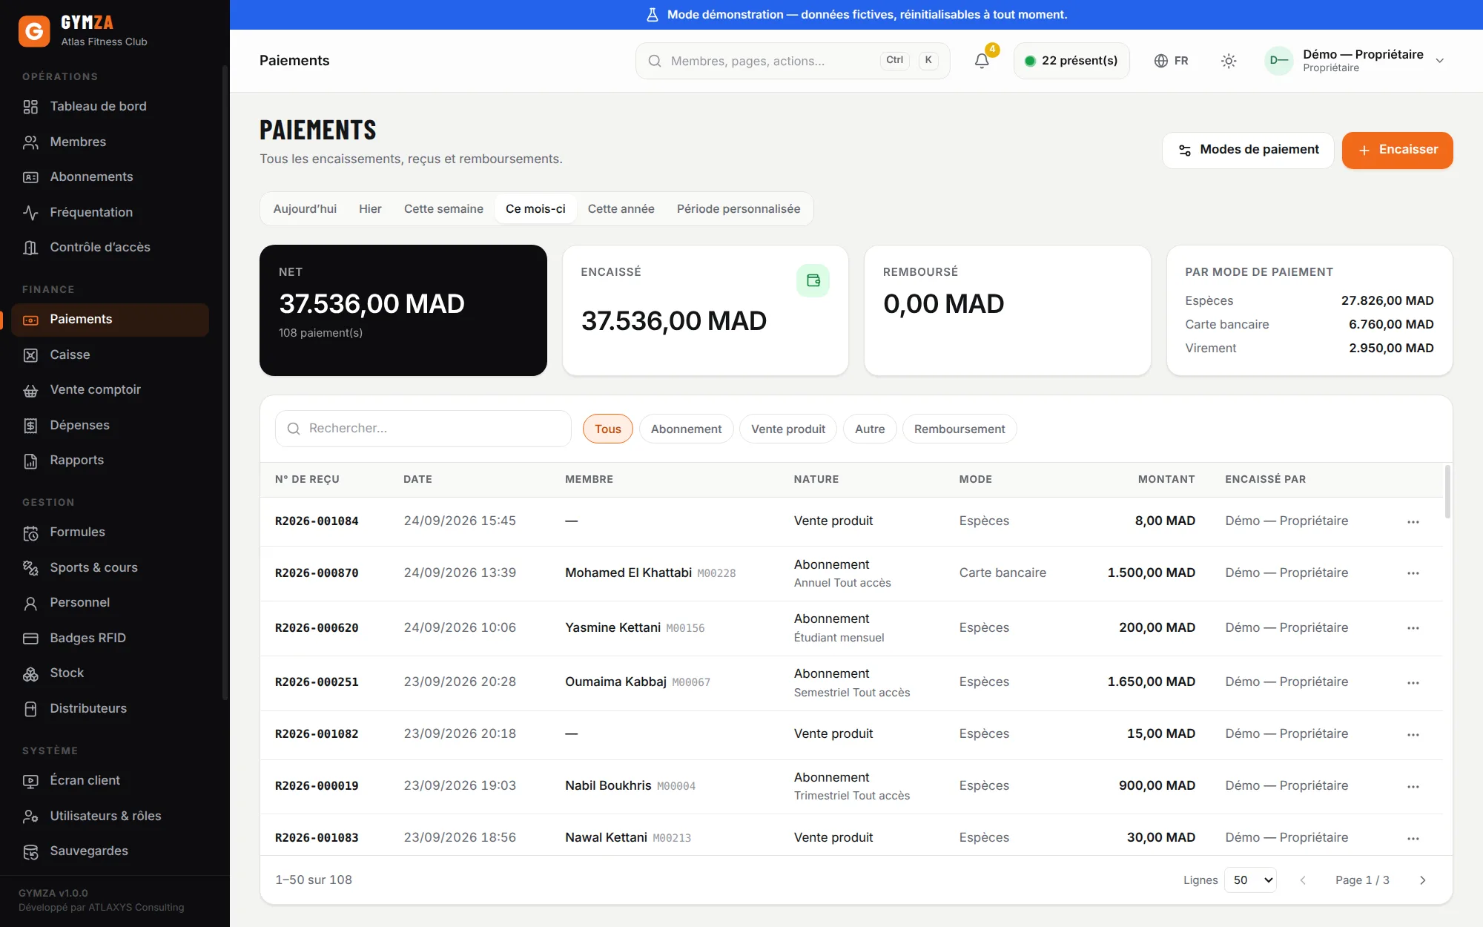Click the Encaisser button

click(1397, 150)
